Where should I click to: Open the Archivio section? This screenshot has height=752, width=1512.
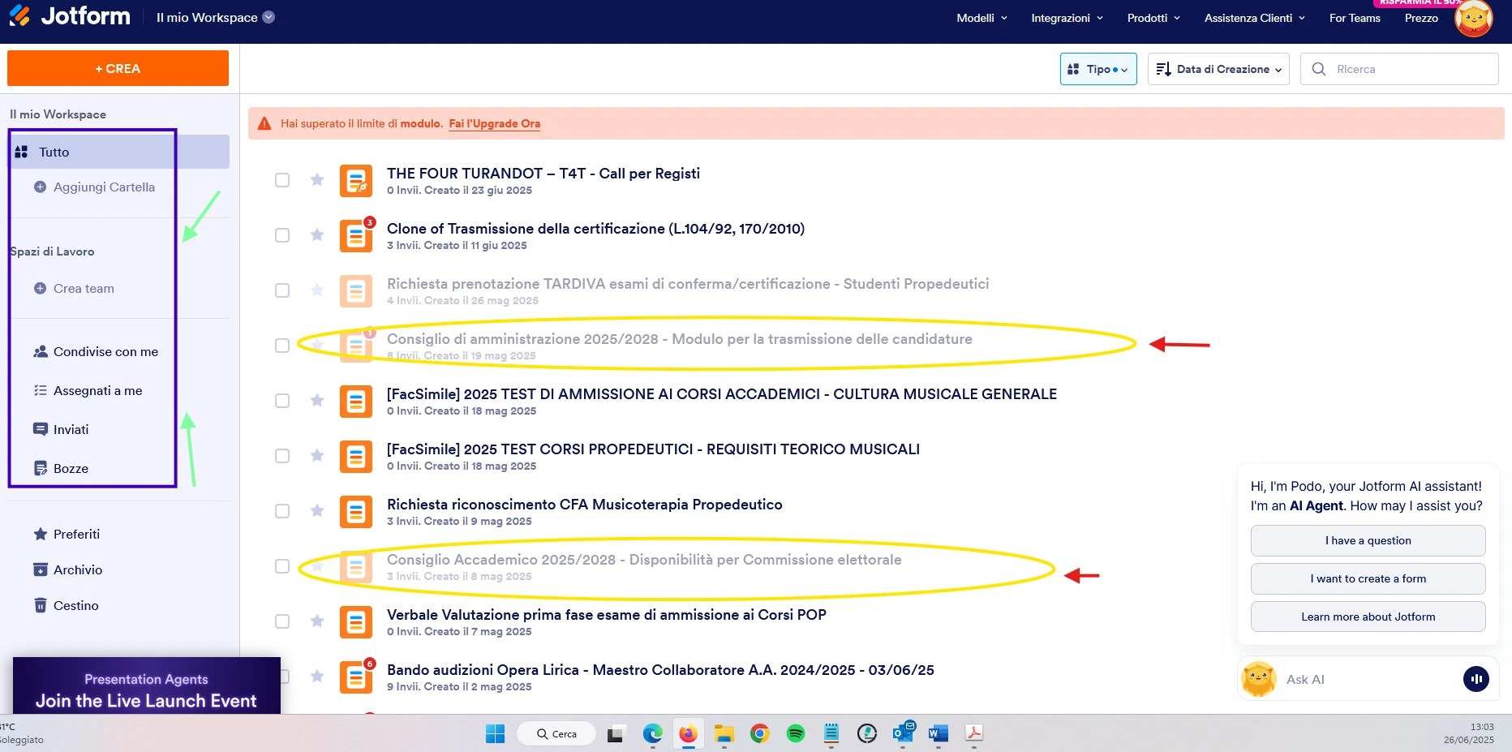tap(79, 569)
